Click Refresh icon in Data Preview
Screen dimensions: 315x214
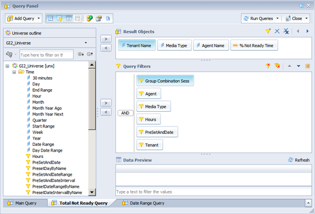(x=291, y=160)
